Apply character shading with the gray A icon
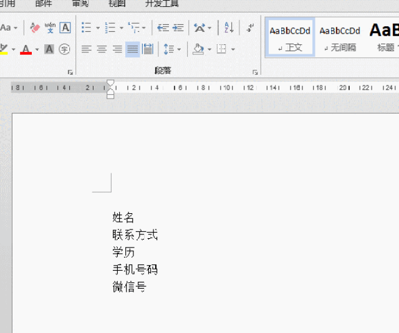The height and width of the screenshot is (333, 399). pyautogui.click(x=49, y=49)
